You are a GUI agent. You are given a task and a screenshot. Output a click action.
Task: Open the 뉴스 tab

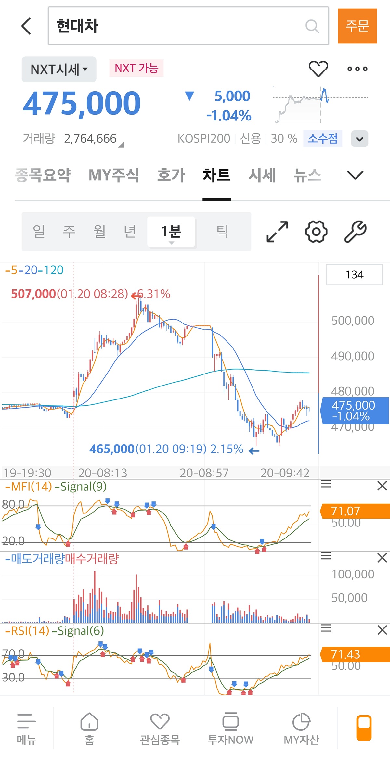(307, 175)
